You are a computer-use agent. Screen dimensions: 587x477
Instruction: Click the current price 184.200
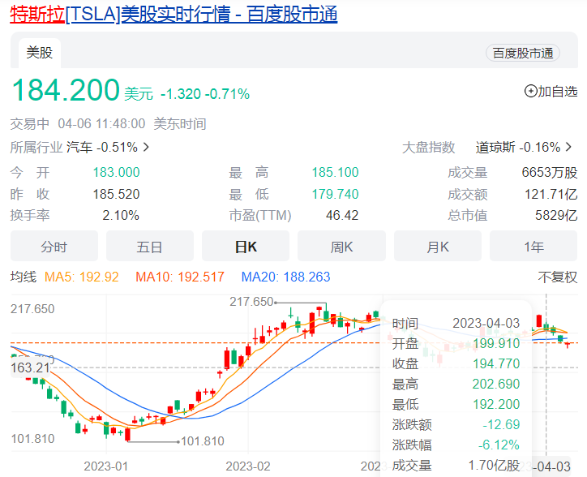tap(66, 90)
